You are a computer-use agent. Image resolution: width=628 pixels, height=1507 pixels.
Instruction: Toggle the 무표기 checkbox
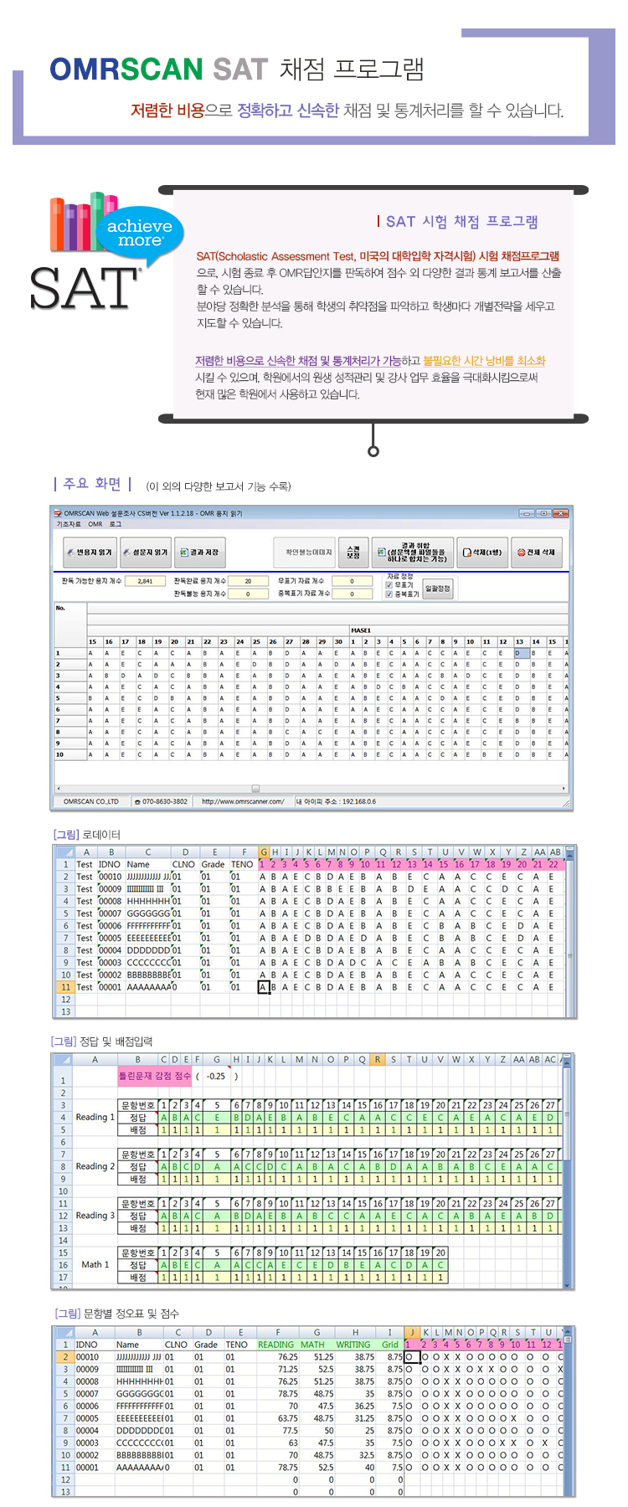click(x=389, y=585)
